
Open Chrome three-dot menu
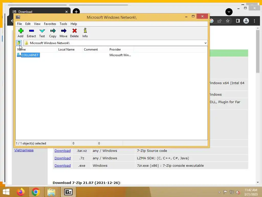(254, 21)
